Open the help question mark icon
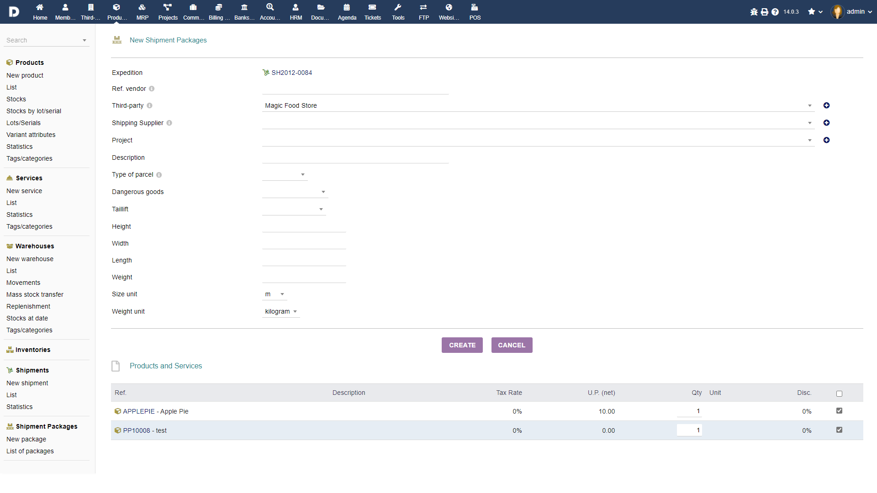This screenshot has height=493, width=877. (x=775, y=12)
